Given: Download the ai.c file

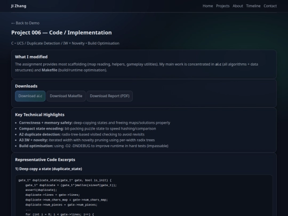Looking at the screenshot, I should [30, 96].
